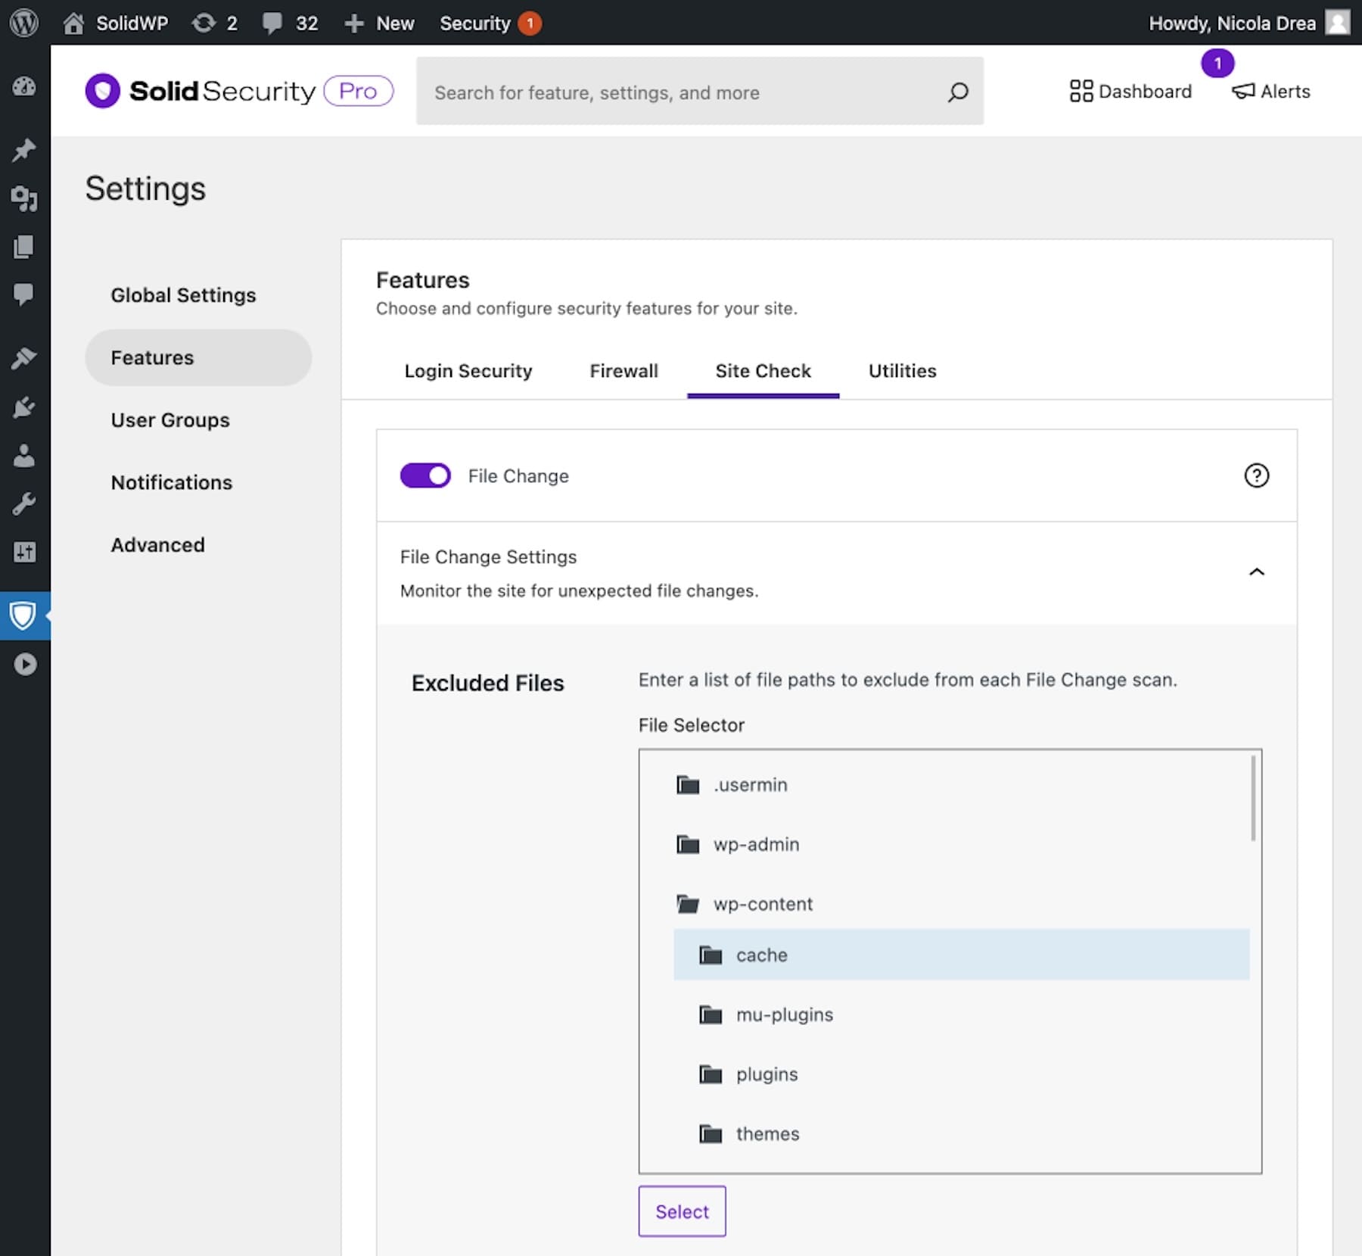Open User Groups settings
1362x1256 pixels.
coord(170,420)
